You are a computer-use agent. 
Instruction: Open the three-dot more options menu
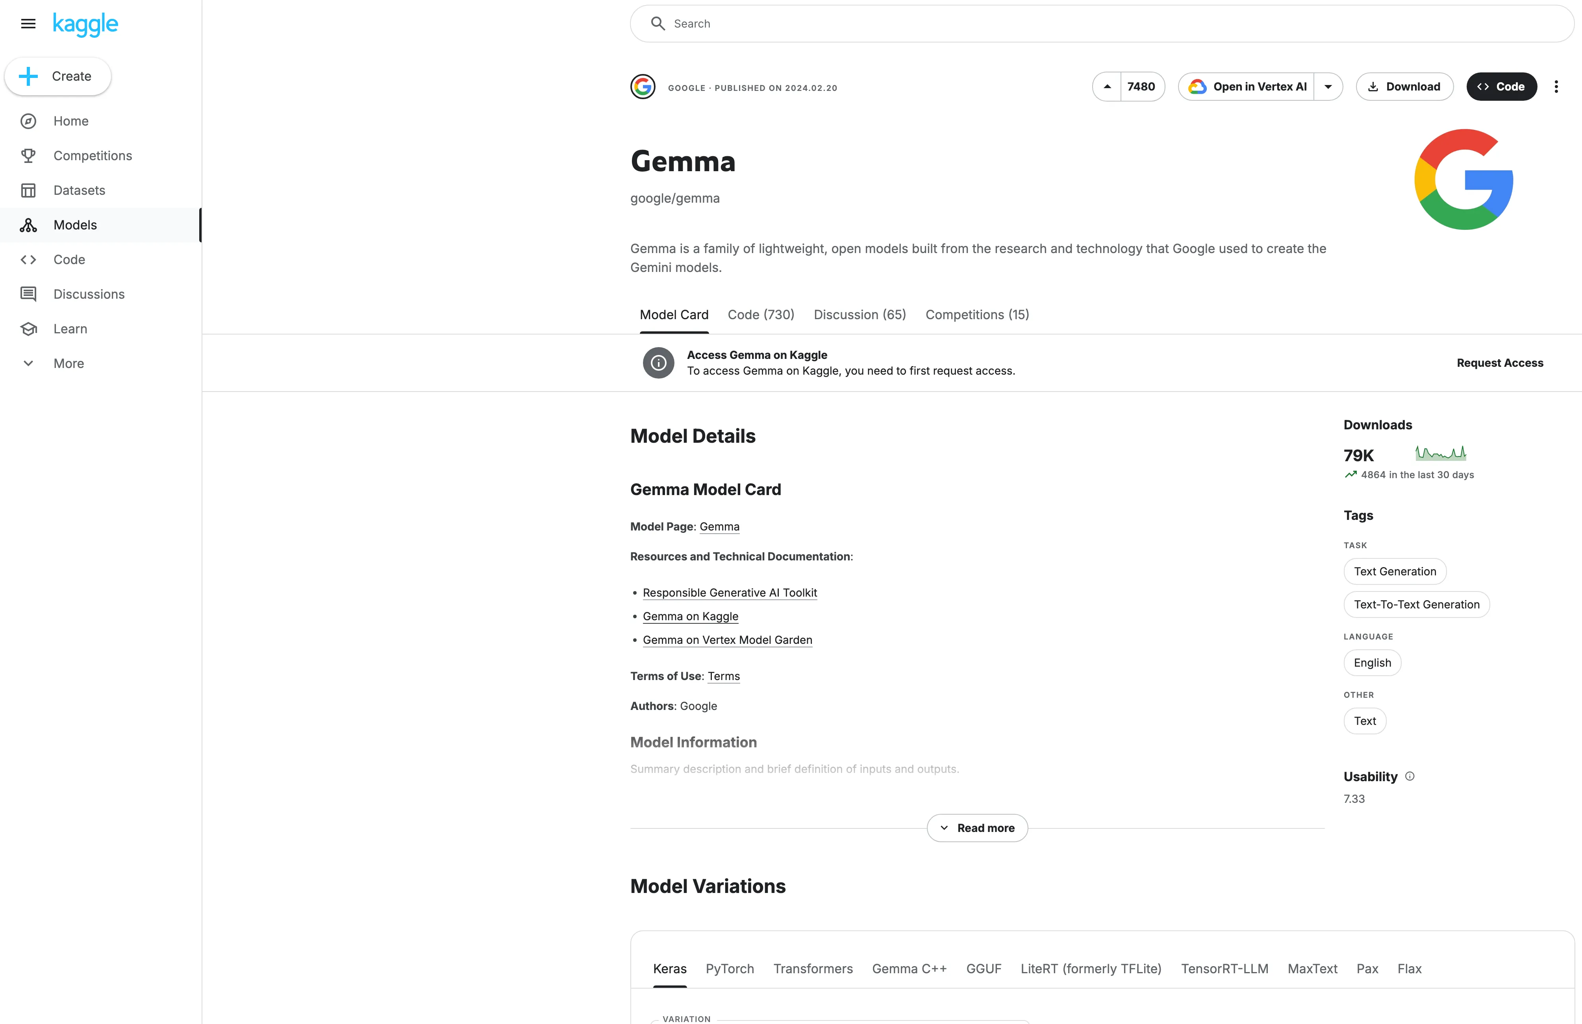pyautogui.click(x=1555, y=87)
